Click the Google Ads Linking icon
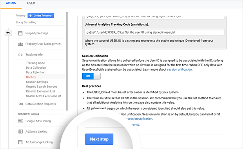This screenshot has width=243, height=149. (20, 121)
